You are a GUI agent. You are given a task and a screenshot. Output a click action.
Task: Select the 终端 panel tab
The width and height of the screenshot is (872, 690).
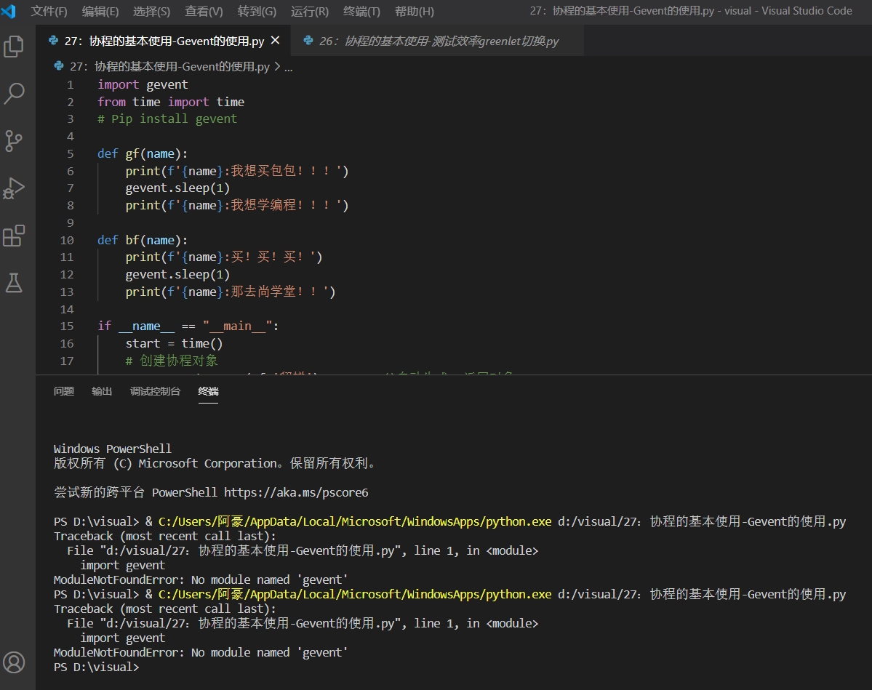(209, 391)
